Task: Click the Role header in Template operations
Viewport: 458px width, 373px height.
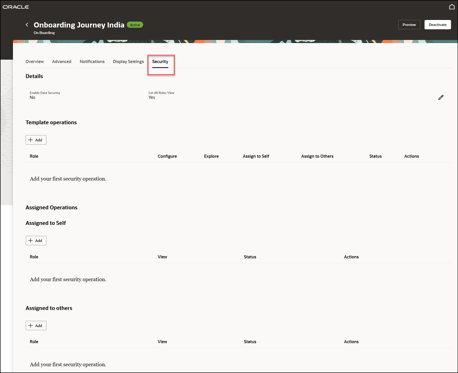Action: 34,156
